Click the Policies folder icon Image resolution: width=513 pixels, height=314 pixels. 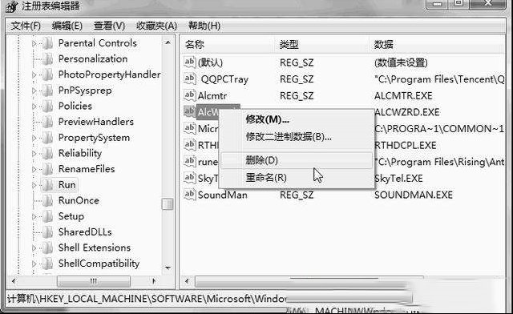click(x=48, y=106)
